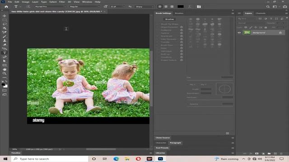Open the Brush Settings panel menu
Image resolution: width=289 pixels, height=162 pixels.
click(233, 13)
